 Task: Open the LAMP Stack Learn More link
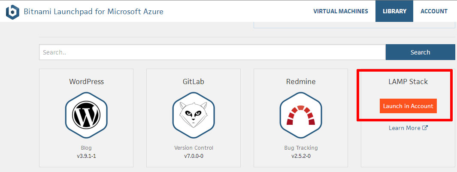coord(408,128)
